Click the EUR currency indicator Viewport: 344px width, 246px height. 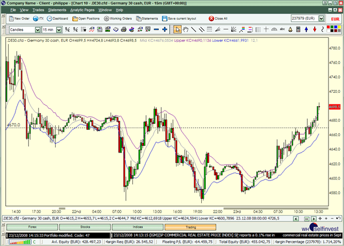(335, 19)
